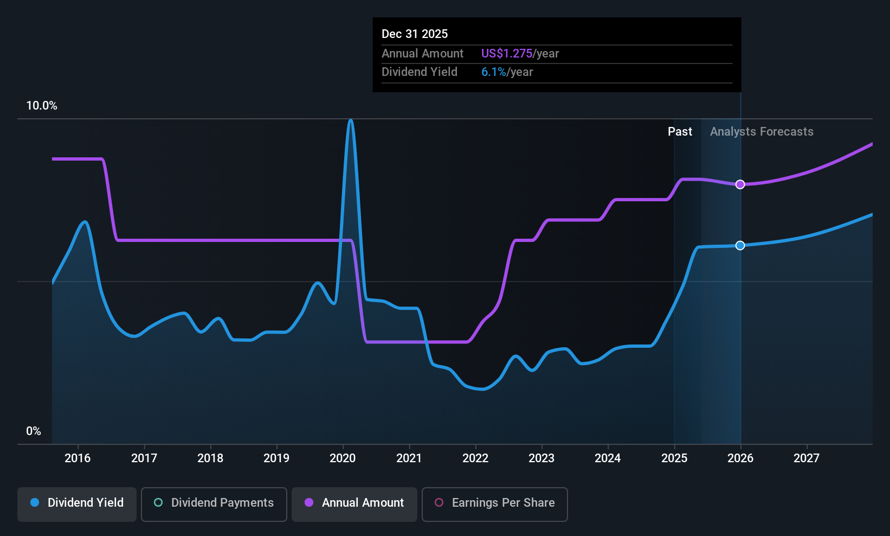Click the 'Past' region label
Viewport: 890px width, 536px height.
(x=680, y=132)
